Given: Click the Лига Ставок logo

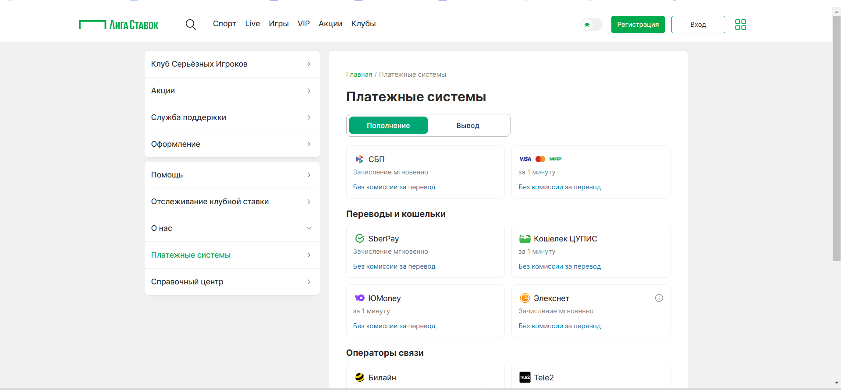Looking at the screenshot, I should pos(118,25).
